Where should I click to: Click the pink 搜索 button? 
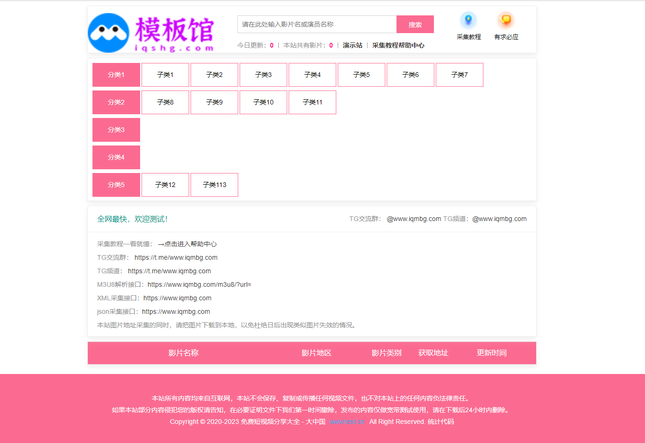coord(415,24)
